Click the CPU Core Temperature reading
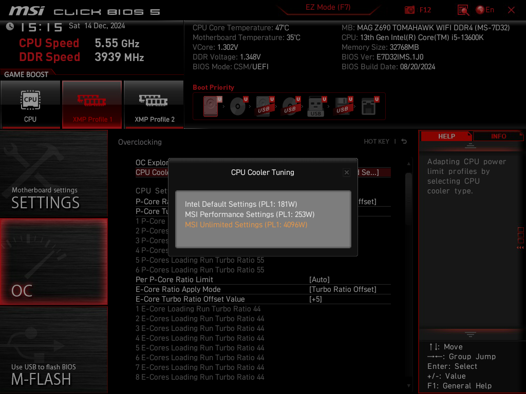This screenshot has width=526, height=394. 240,28
